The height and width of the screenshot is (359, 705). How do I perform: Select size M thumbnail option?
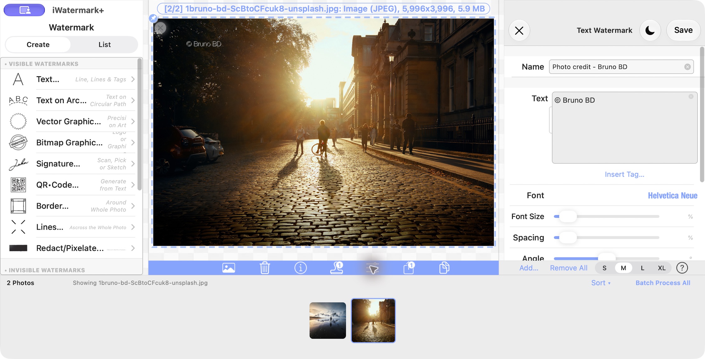tap(623, 268)
